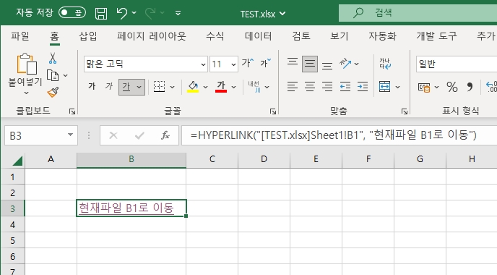Click the Undo arrow icon
The height and width of the screenshot is (275, 497).
coord(121,13)
